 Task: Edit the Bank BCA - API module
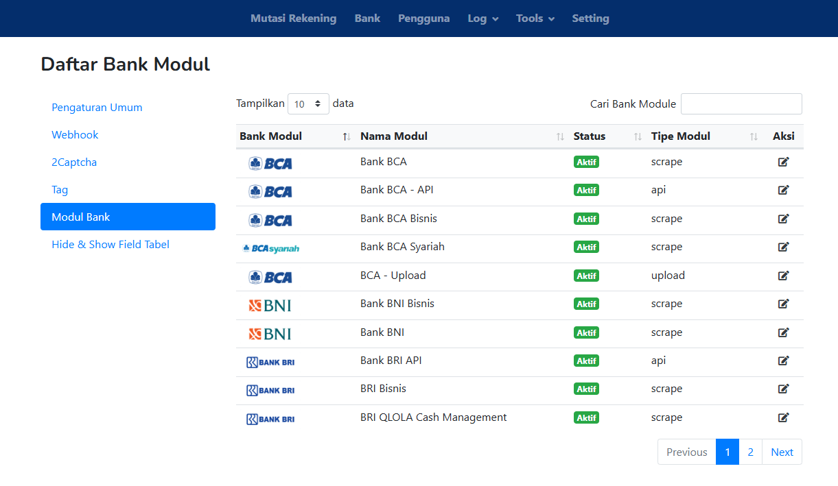pos(783,190)
